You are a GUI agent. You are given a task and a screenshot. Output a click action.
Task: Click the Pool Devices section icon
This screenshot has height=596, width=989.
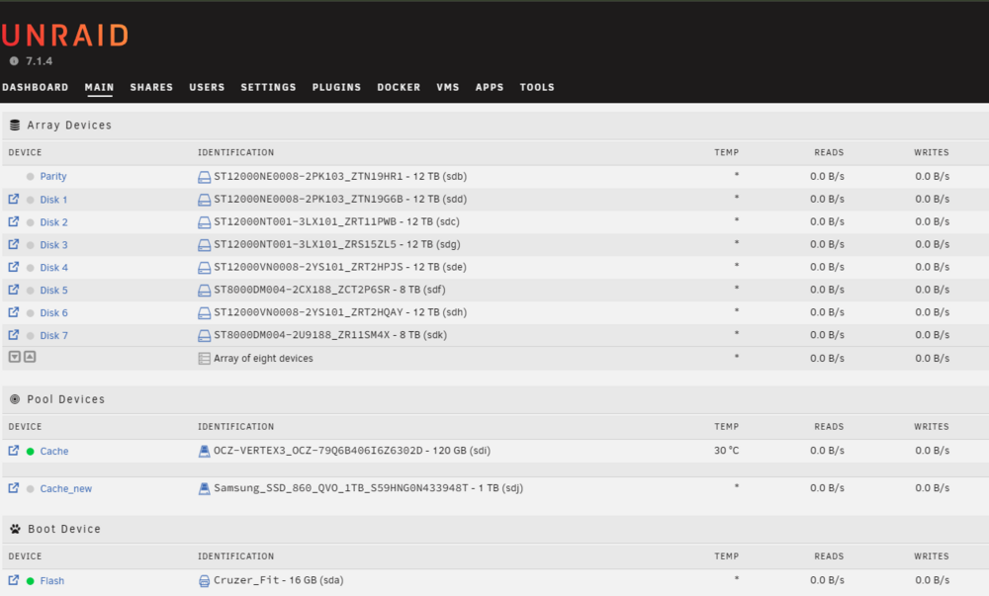pos(15,399)
